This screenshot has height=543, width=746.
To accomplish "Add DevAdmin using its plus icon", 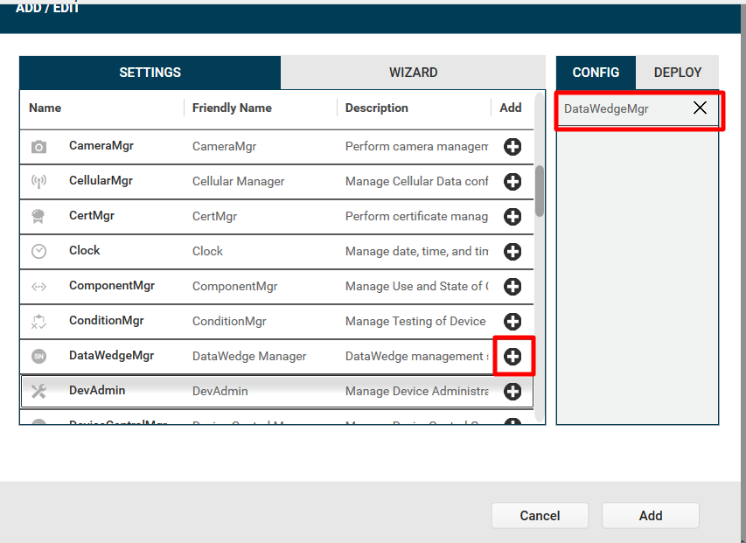I will 512,392.
